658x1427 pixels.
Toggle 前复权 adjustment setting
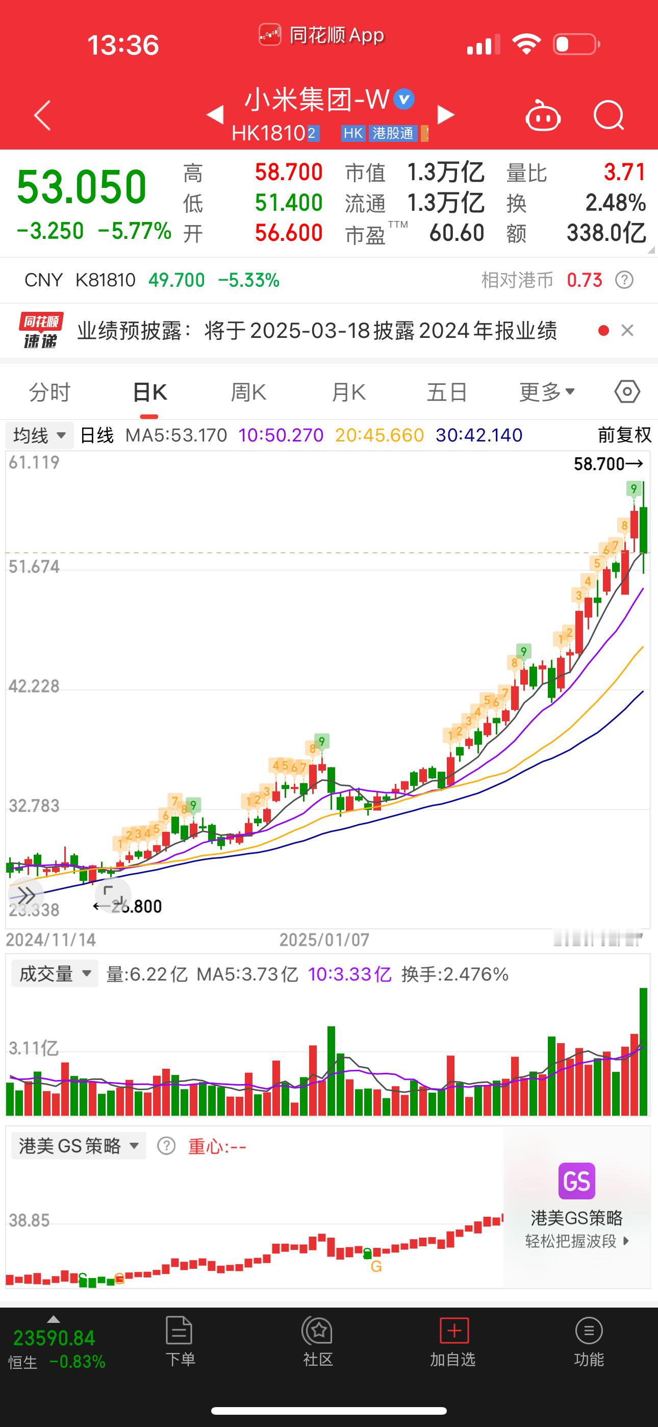pyautogui.click(x=625, y=435)
